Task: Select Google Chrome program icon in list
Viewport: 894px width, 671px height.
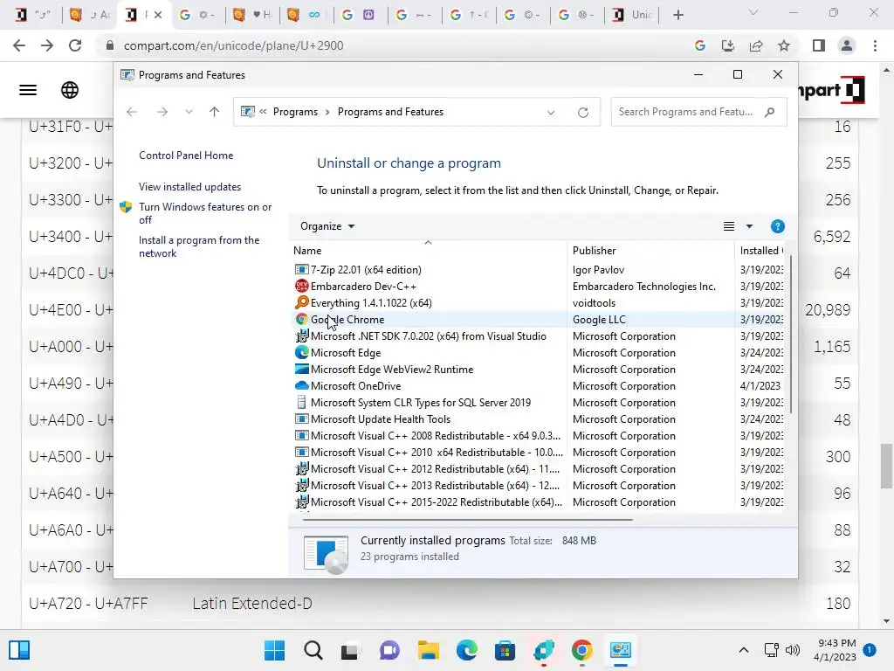Action: [301, 320]
